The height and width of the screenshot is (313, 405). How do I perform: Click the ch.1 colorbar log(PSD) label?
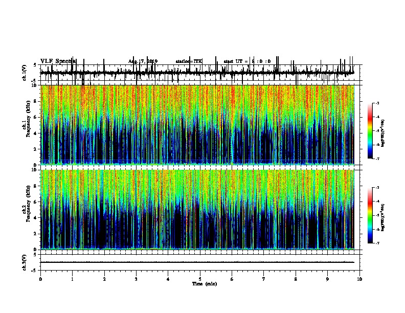(382, 133)
